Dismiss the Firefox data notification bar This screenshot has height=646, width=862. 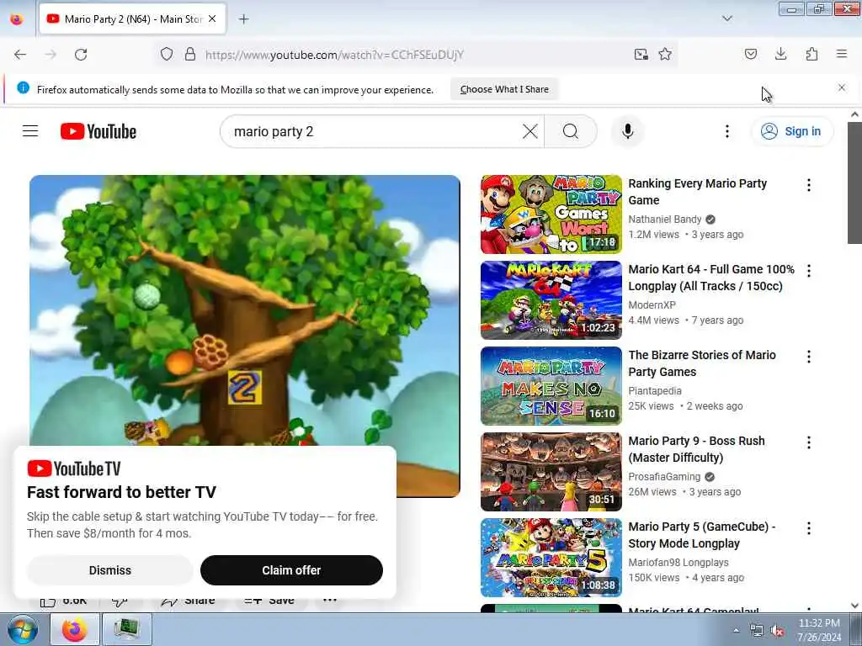(x=842, y=87)
